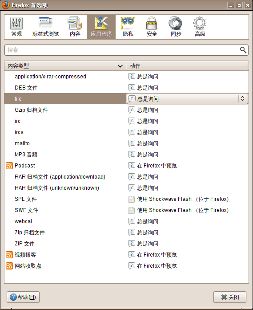Screen dimensions: 253x310
Task: Open the 常规 general settings panel
Action: pos(16,27)
